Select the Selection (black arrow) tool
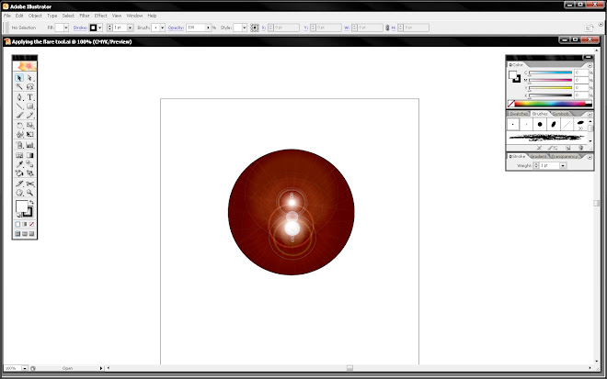607x379 pixels. [19, 78]
